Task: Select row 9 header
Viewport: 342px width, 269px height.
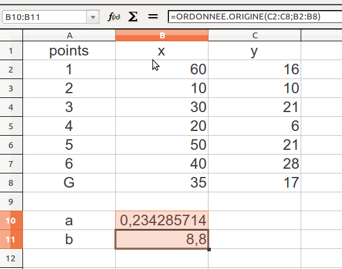Action: pos(11,202)
